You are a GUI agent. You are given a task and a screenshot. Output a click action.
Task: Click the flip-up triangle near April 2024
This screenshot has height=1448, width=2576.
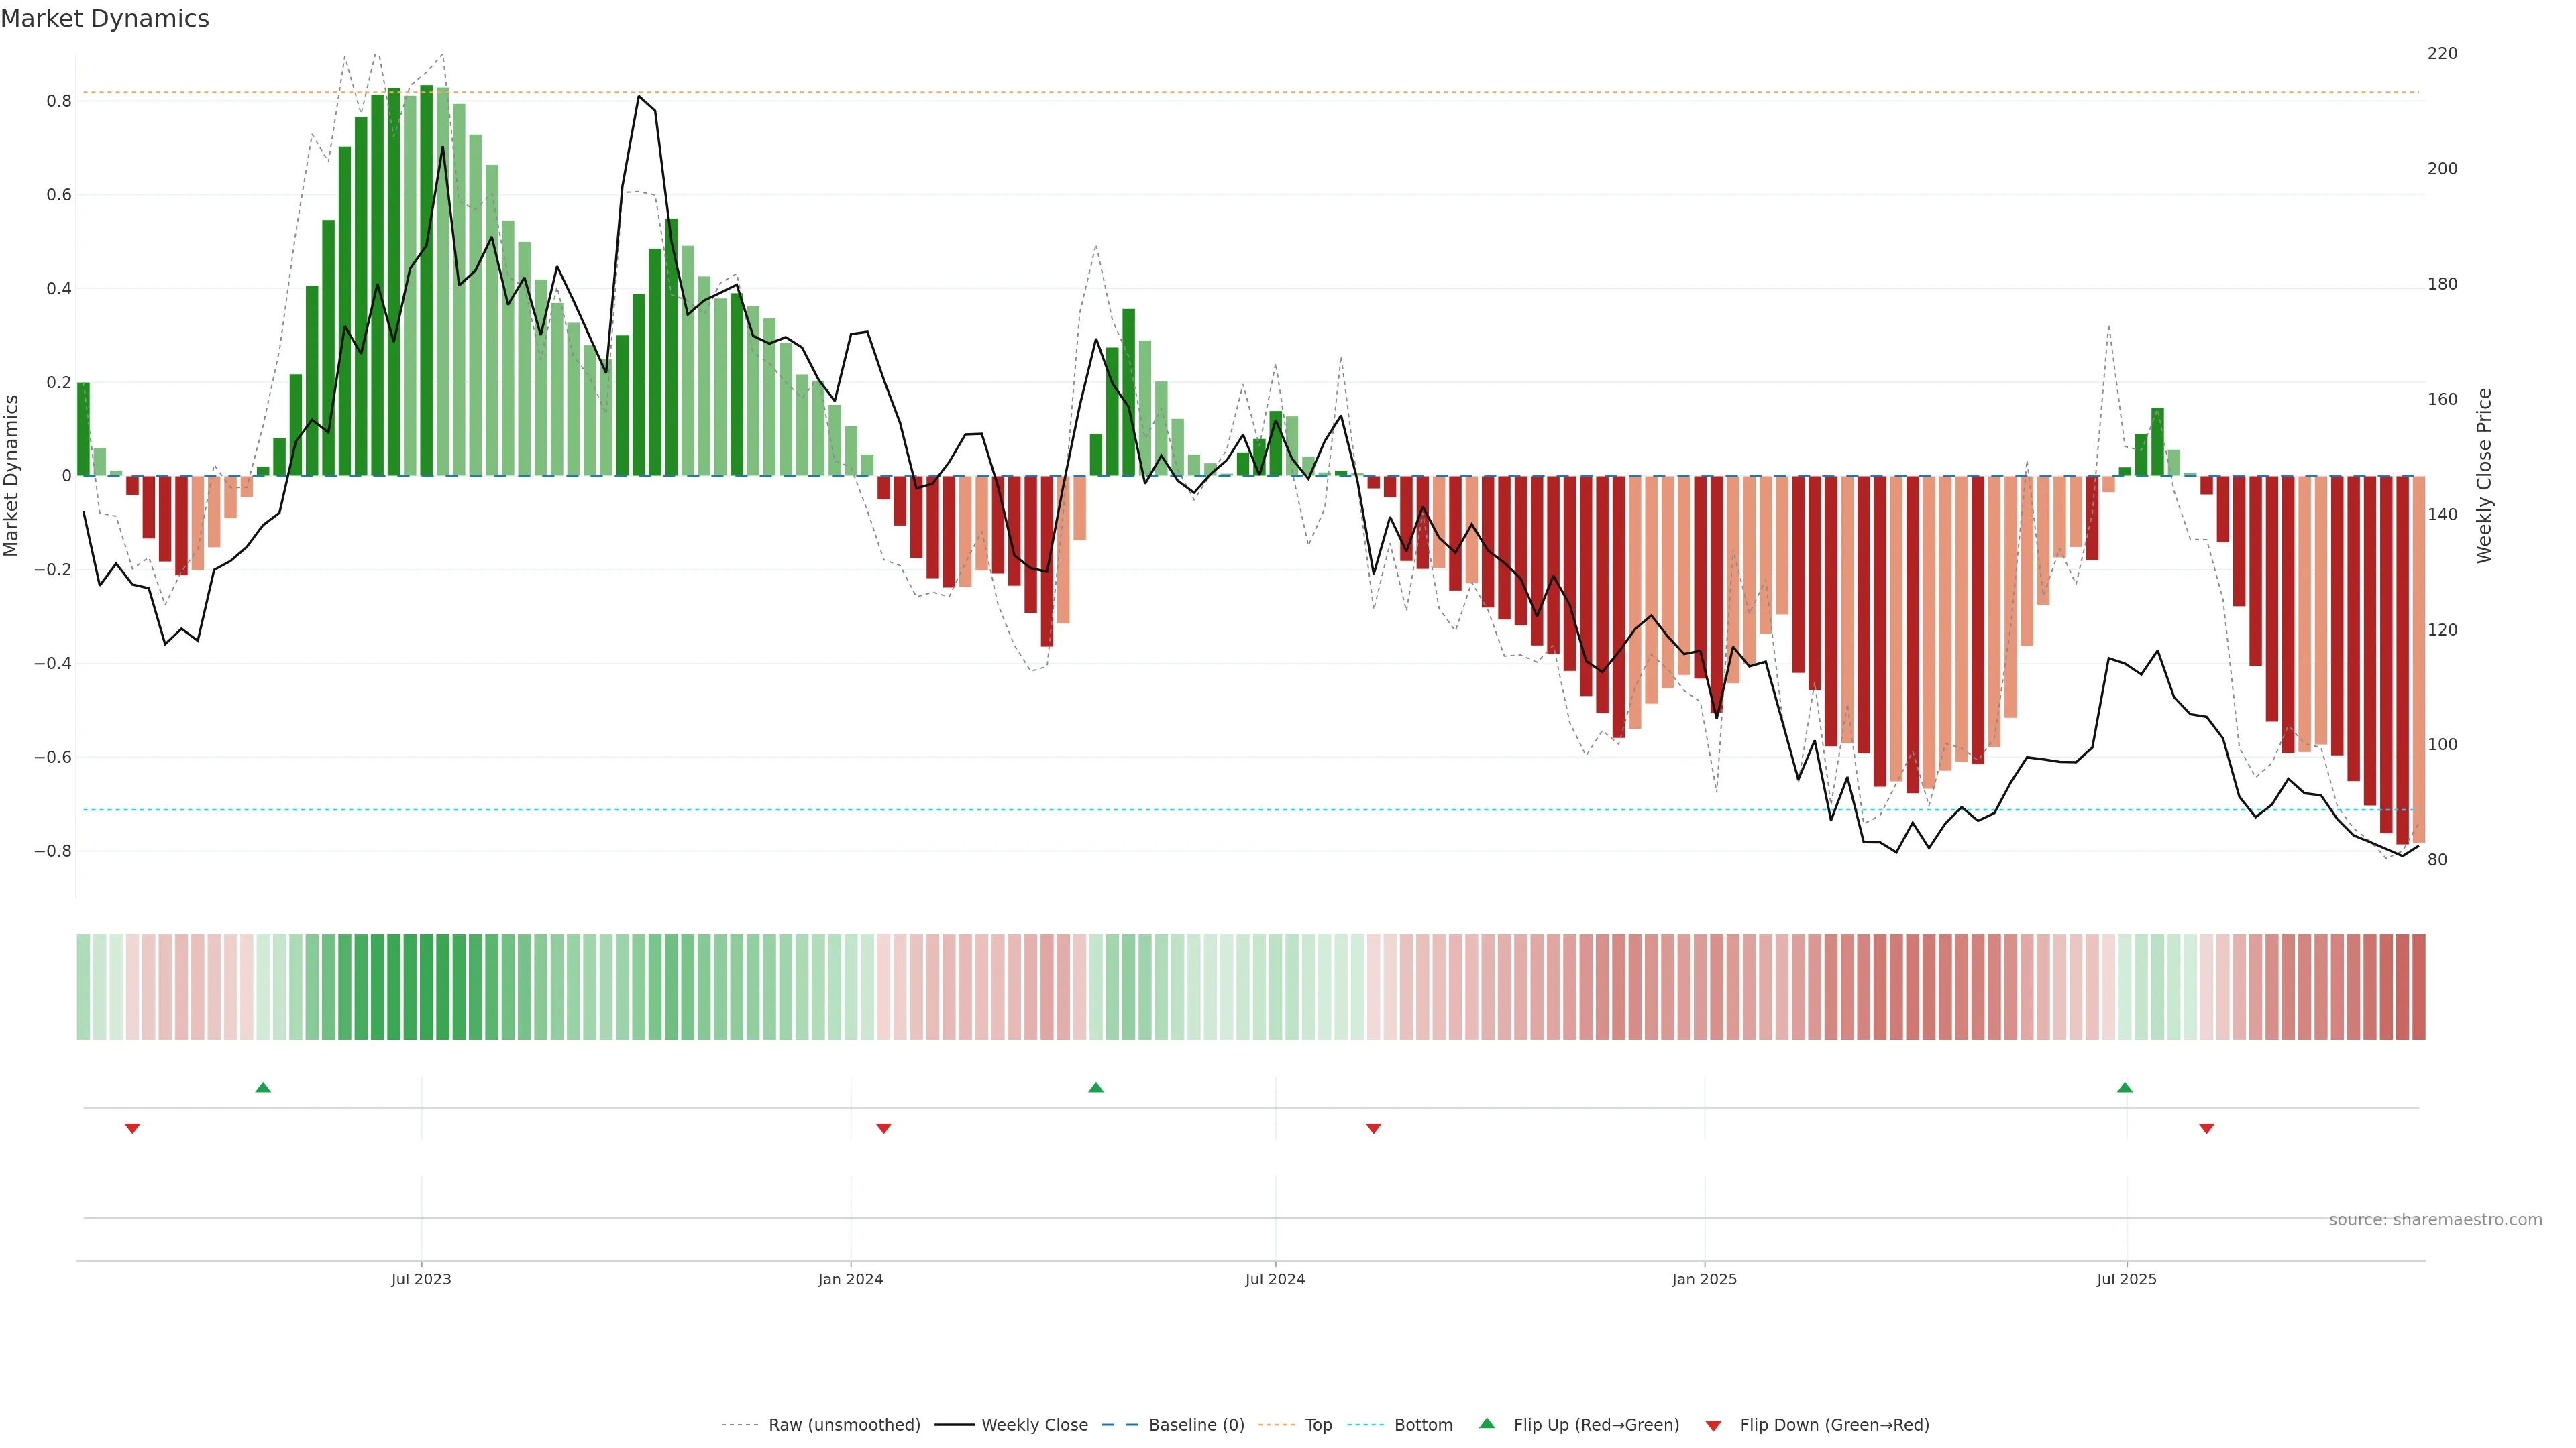1096,1087
